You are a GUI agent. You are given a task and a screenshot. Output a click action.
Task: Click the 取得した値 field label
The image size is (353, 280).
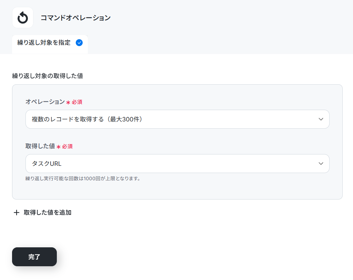tap(40, 146)
